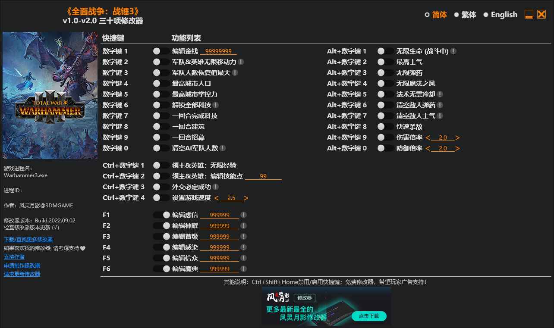Close the trainer window
Screen dimensions: 554x328
(x=541, y=15)
